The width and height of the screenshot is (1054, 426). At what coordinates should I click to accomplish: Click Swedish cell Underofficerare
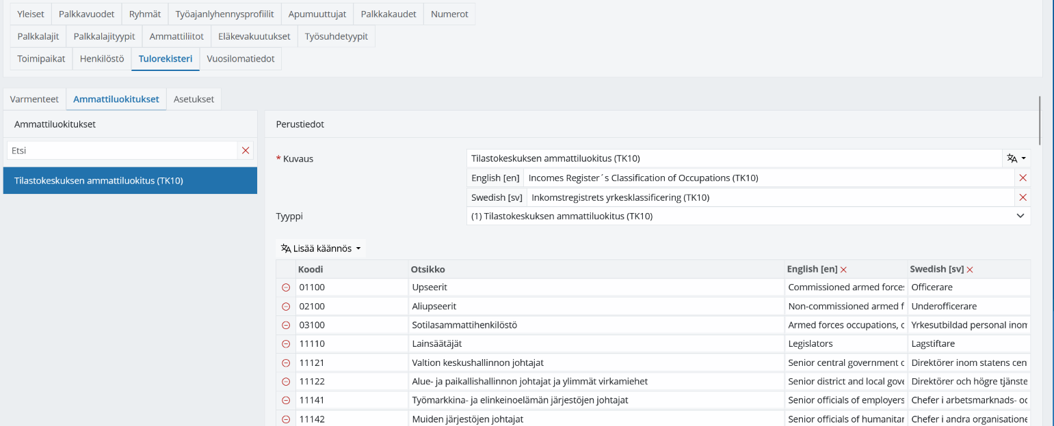click(x=969, y=307)
